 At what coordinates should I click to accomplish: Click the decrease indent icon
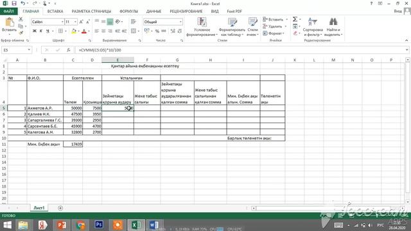[118, 31]
